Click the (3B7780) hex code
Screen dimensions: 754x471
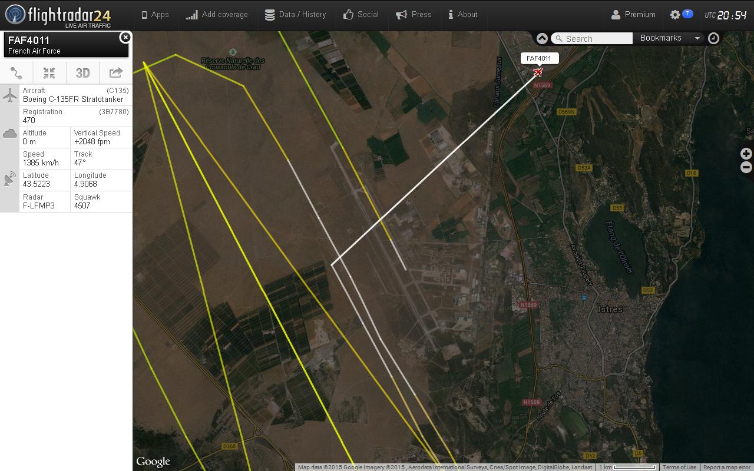(x=114, y=112)
